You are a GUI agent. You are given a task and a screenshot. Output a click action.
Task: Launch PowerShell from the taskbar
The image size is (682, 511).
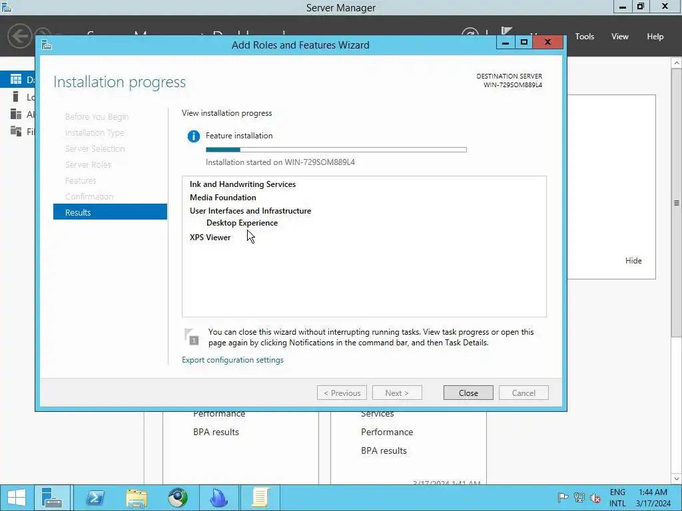95,498
